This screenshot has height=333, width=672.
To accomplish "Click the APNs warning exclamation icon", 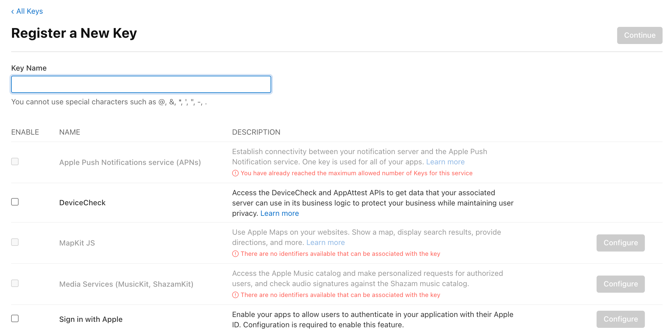I will click(235, 173).
